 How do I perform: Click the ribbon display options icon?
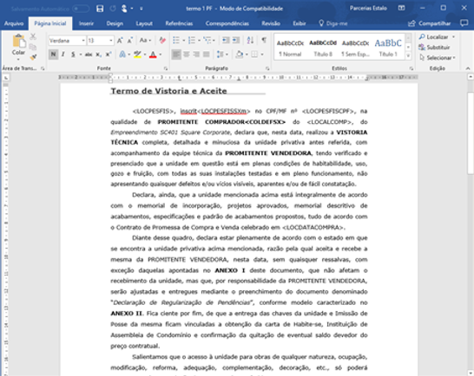point(401,8)
